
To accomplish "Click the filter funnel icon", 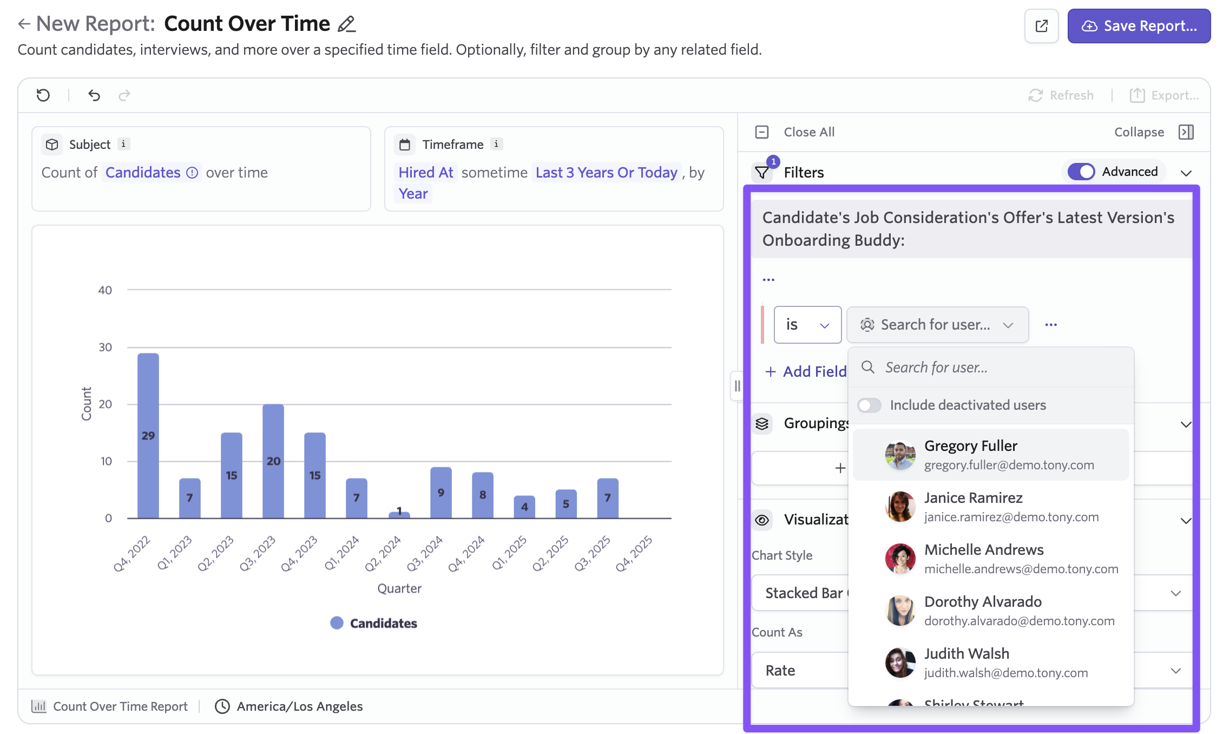I will tap(762, 173).
